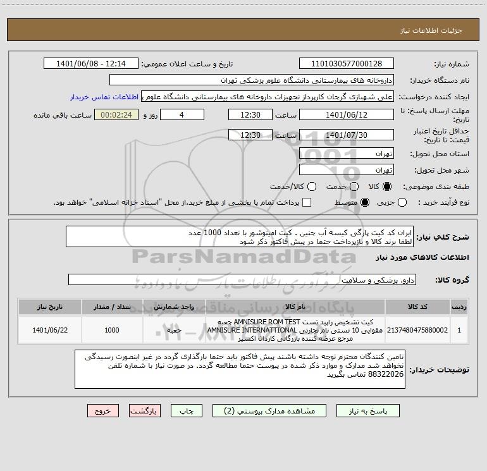The width and height of the screenshot is (487, 471).
Task: Click the remaining days field showing 4
Action: tap(182, 115)
